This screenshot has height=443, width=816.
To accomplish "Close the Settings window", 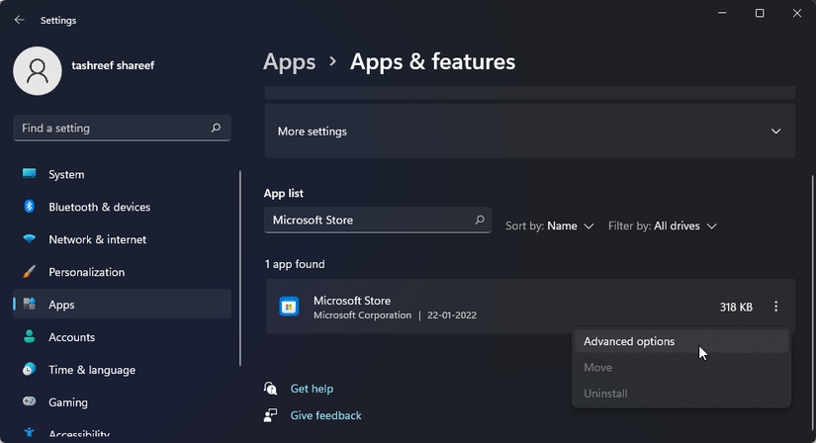I will [x=797, y=13].
